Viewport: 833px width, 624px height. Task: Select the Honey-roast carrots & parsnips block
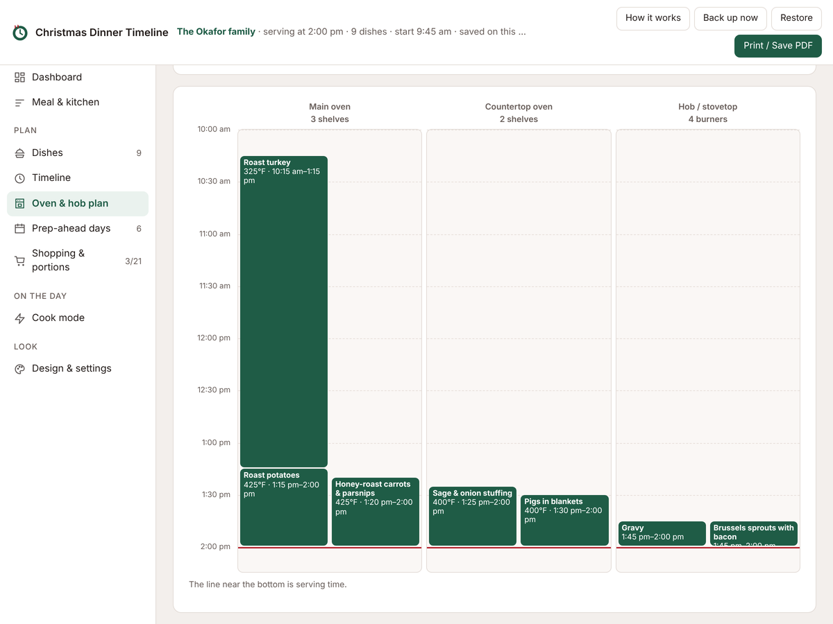(376, 512)
